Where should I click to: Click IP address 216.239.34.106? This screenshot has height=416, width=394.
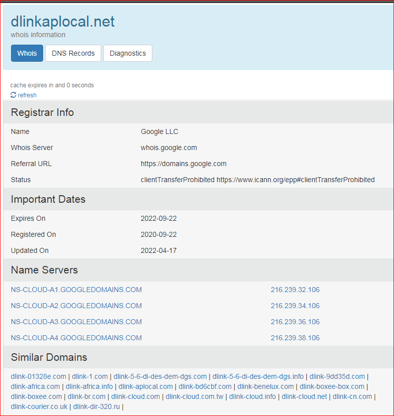click(x=295, y=306)
